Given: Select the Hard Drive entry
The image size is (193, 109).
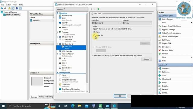Looking at the screenshot, I should 68,39.
